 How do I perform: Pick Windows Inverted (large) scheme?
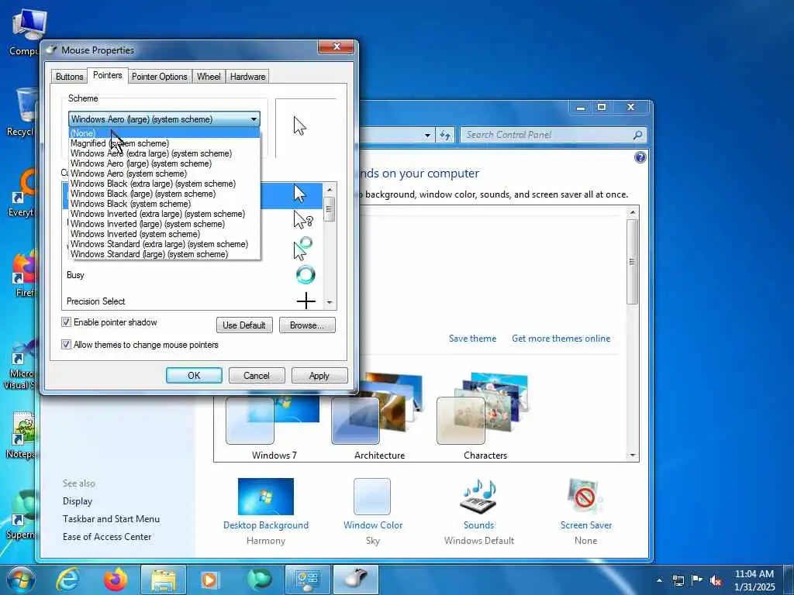pos(164,224)
